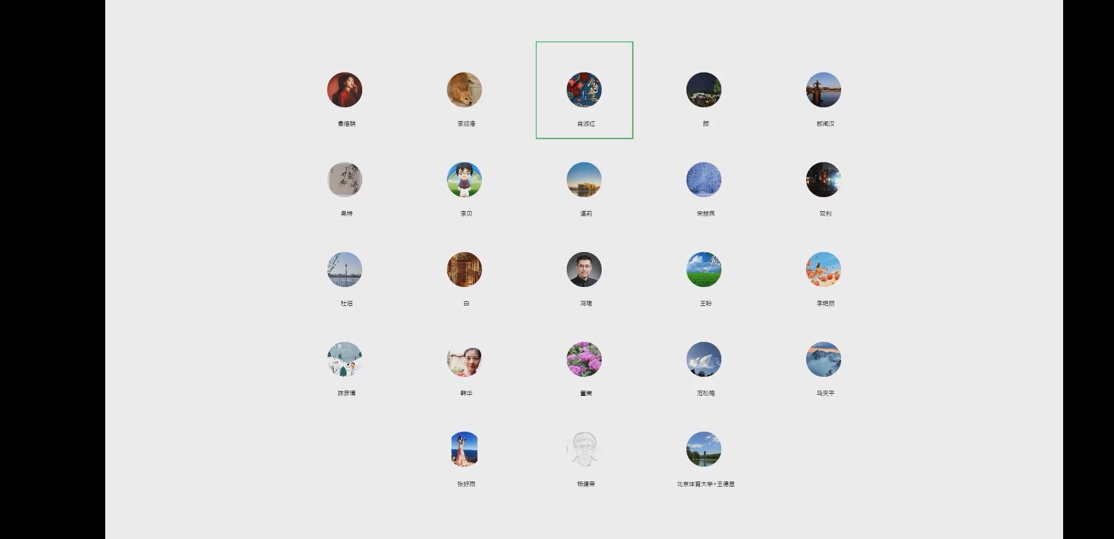Open participant 颜's night scene avatar

click(x=703, y=90)
